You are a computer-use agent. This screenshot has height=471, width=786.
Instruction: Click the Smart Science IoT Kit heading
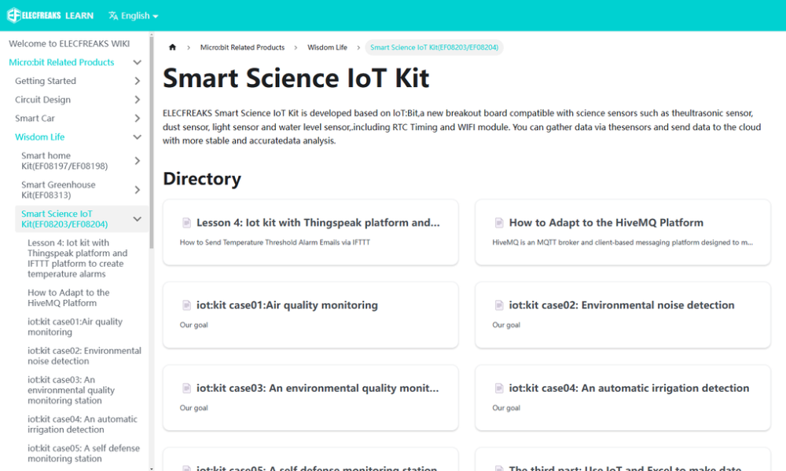pos(296,78)
